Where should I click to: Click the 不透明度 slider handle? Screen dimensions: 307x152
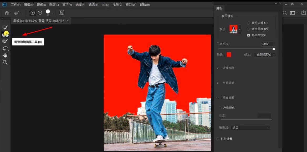click(x=274, y=49)
